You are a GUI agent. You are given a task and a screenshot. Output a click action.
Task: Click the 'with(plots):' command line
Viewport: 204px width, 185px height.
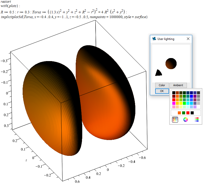click(x=10, y=6)
